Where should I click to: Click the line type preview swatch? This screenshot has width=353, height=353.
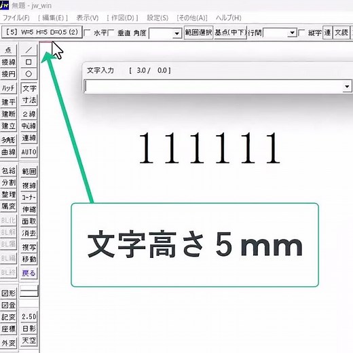pyautogui.click(x=29, y=291)
